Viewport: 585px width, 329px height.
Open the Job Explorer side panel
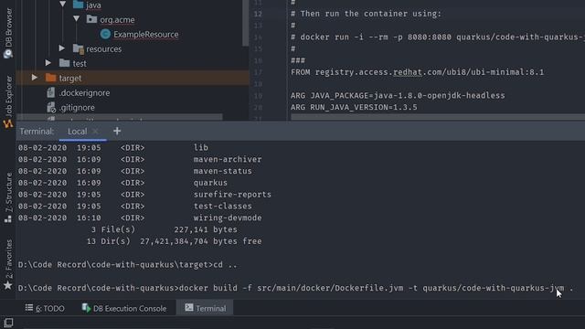8,101
